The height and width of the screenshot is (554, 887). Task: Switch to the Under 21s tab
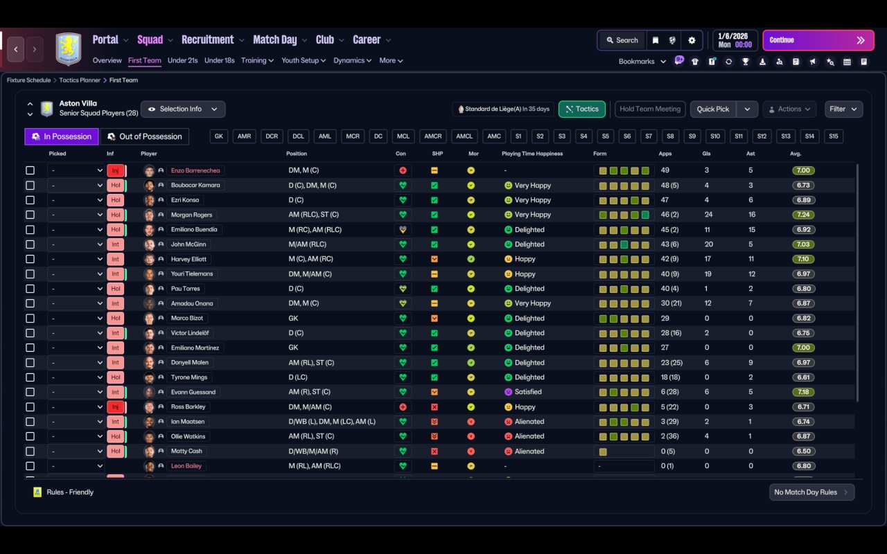coord(183,60)
